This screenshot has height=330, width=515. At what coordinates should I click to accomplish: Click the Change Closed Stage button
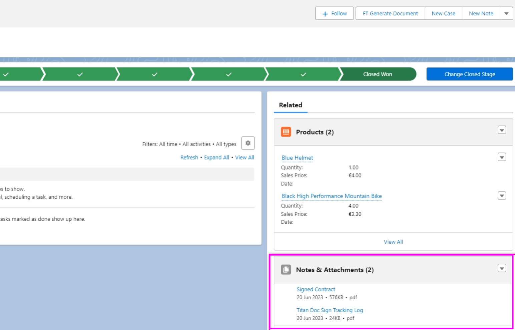coord(469,74)
